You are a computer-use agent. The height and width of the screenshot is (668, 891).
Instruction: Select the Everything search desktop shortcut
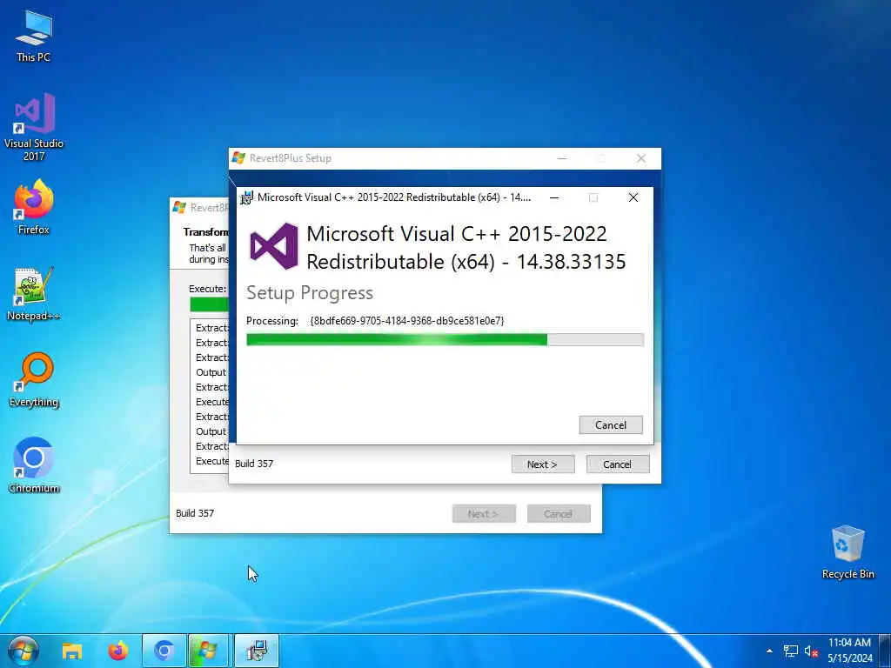34,381
